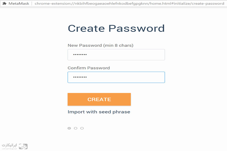The width and height of the screenshot is (227, 151).
Task: Click the masked dots in Confirm Password field
Action: [80, 77]
